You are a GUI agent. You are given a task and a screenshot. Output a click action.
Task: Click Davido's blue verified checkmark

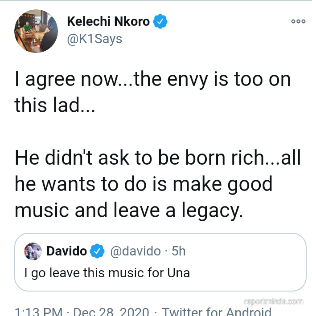[97, 251]
